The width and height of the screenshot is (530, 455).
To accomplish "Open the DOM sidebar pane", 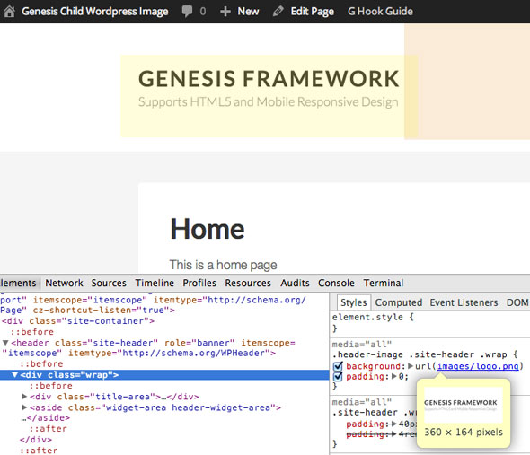I will (517, 302).
